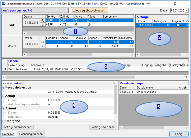Click down scroll arrow in Kassenantrag panel
Image resolution: width=191 pixels, height=138 pixels.
[x=115, y=122]
